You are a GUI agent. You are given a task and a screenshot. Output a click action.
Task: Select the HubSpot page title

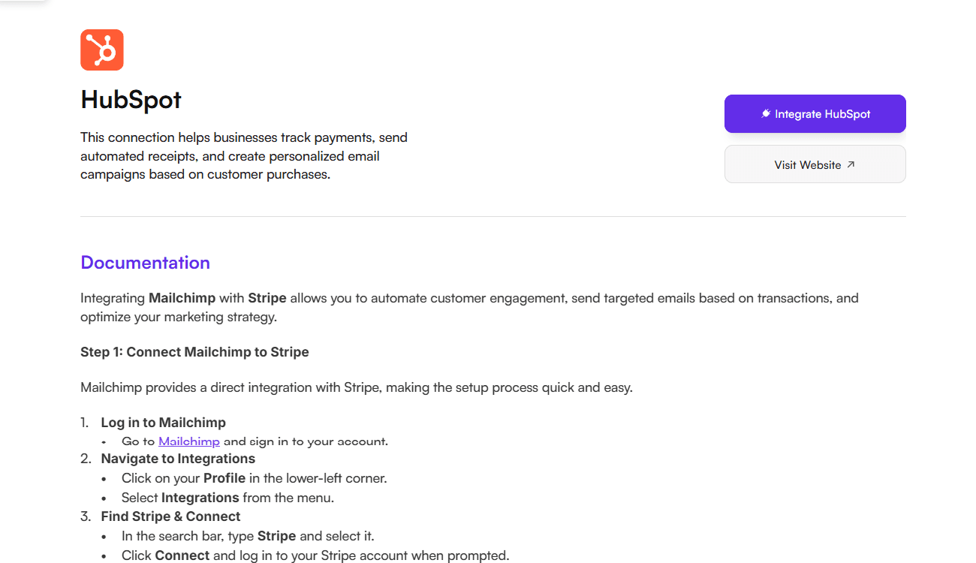click(131, 100)
